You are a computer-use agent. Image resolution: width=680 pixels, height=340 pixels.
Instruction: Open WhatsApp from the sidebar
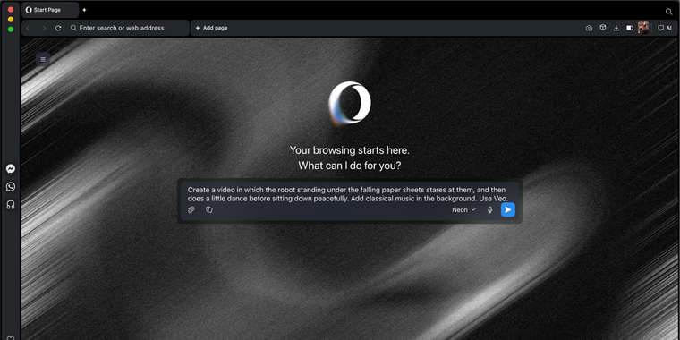(x=11, y=186)
